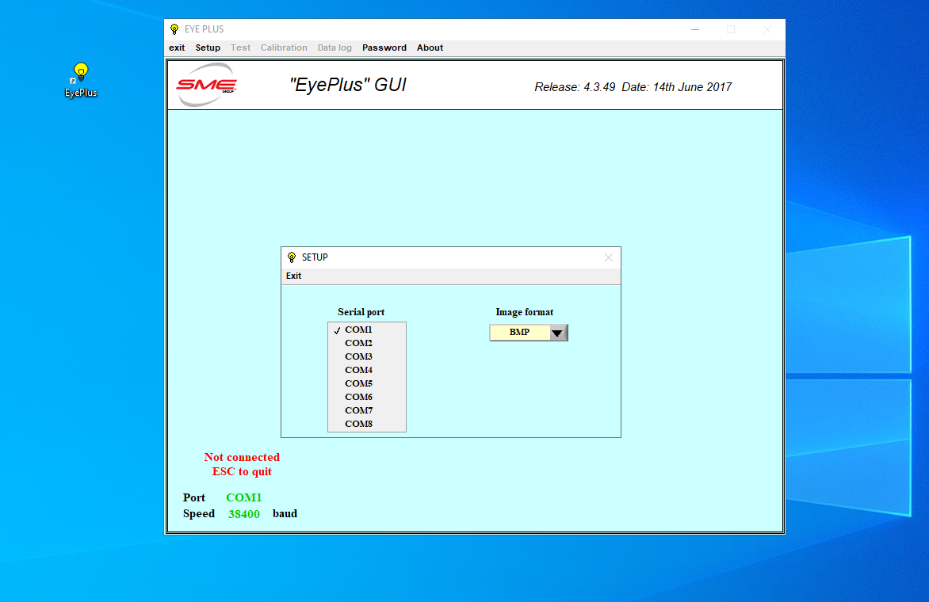
Task: Open the Setup menu
Action: click(208, 48)
